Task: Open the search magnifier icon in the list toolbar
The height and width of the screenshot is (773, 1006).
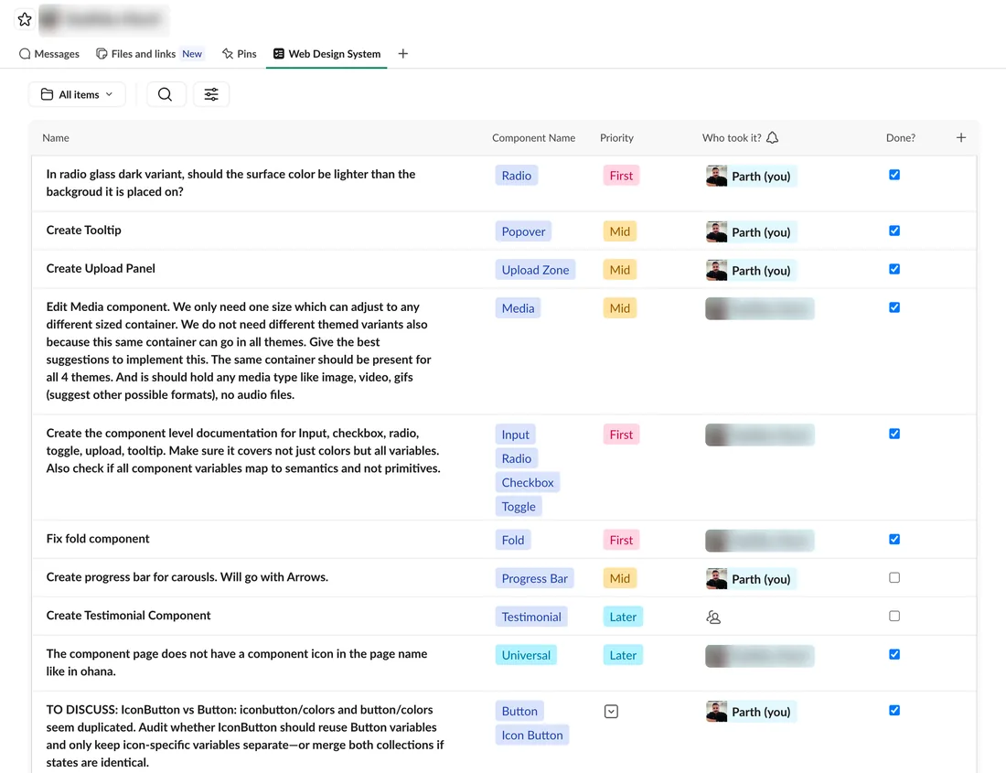Action: point(166,94)
